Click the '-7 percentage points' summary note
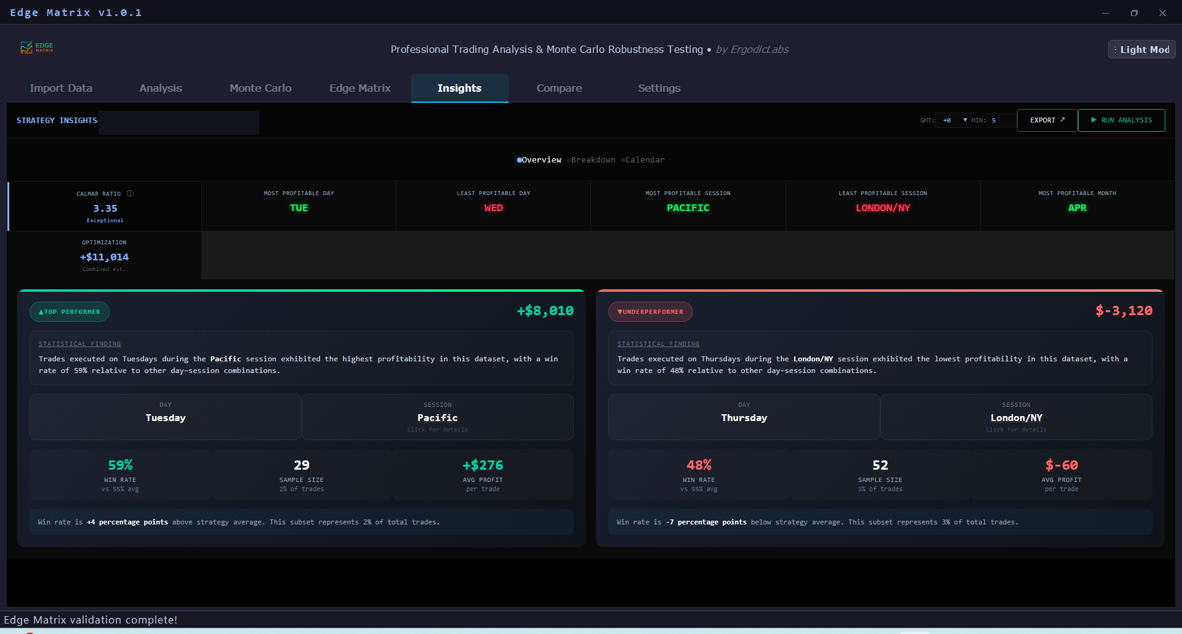 point(880,522)
